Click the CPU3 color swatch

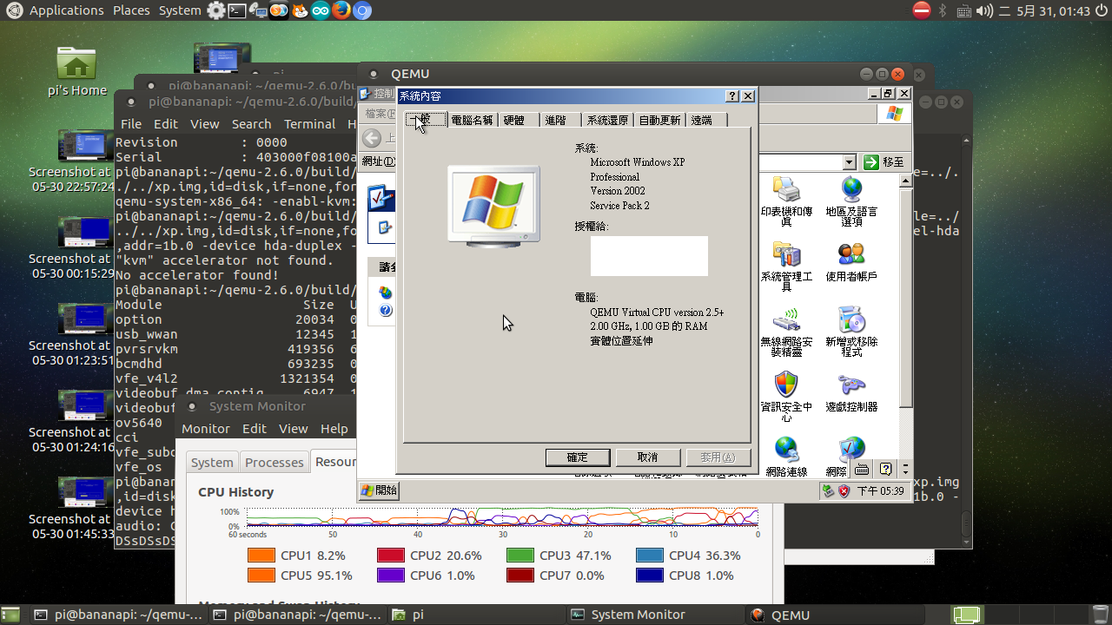520,556
